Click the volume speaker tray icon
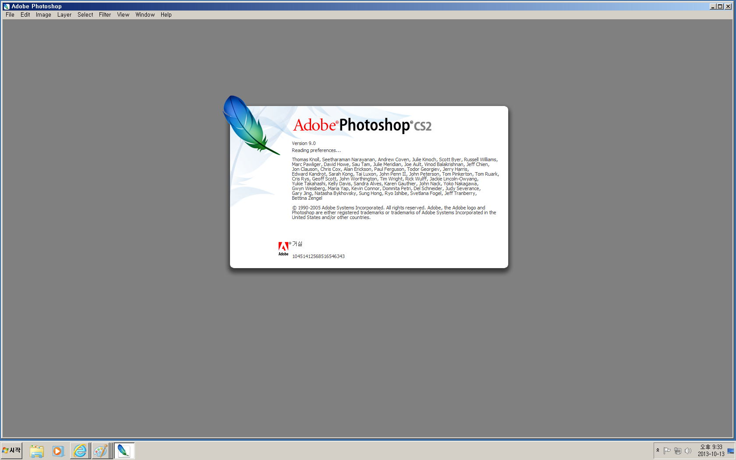The image size is (736, 460). [x=688, y=450]
